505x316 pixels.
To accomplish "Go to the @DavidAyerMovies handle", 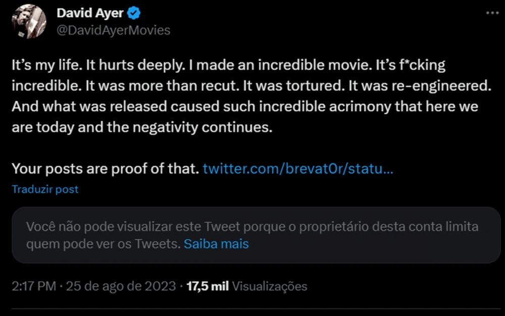I will click(113, 30).
